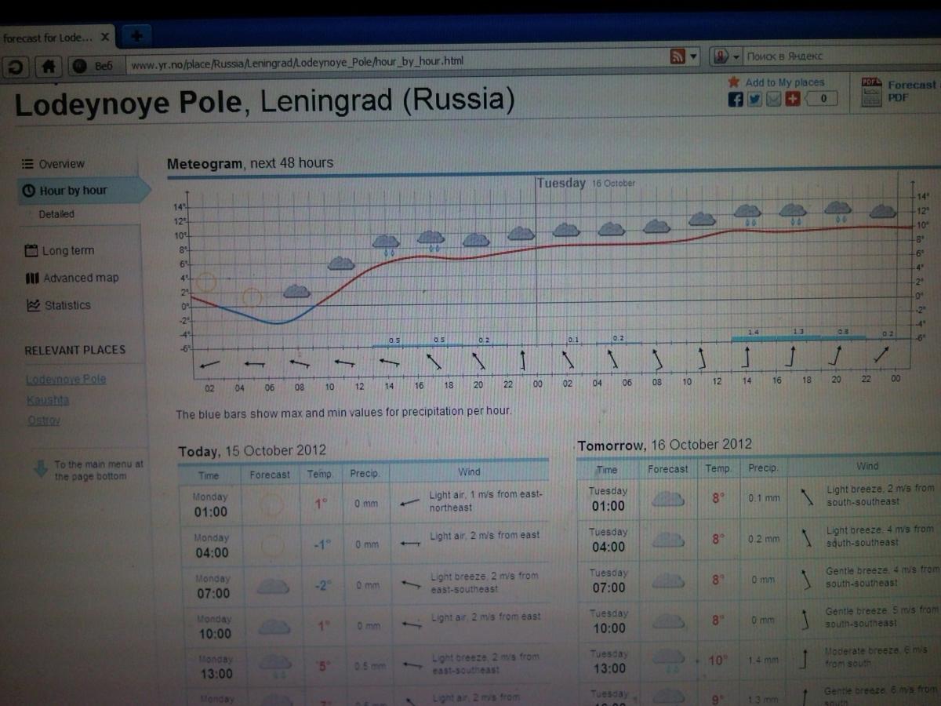Share the forecast on Twitter
This screenshot has height=706, width=941.
(x=754, y=99)
